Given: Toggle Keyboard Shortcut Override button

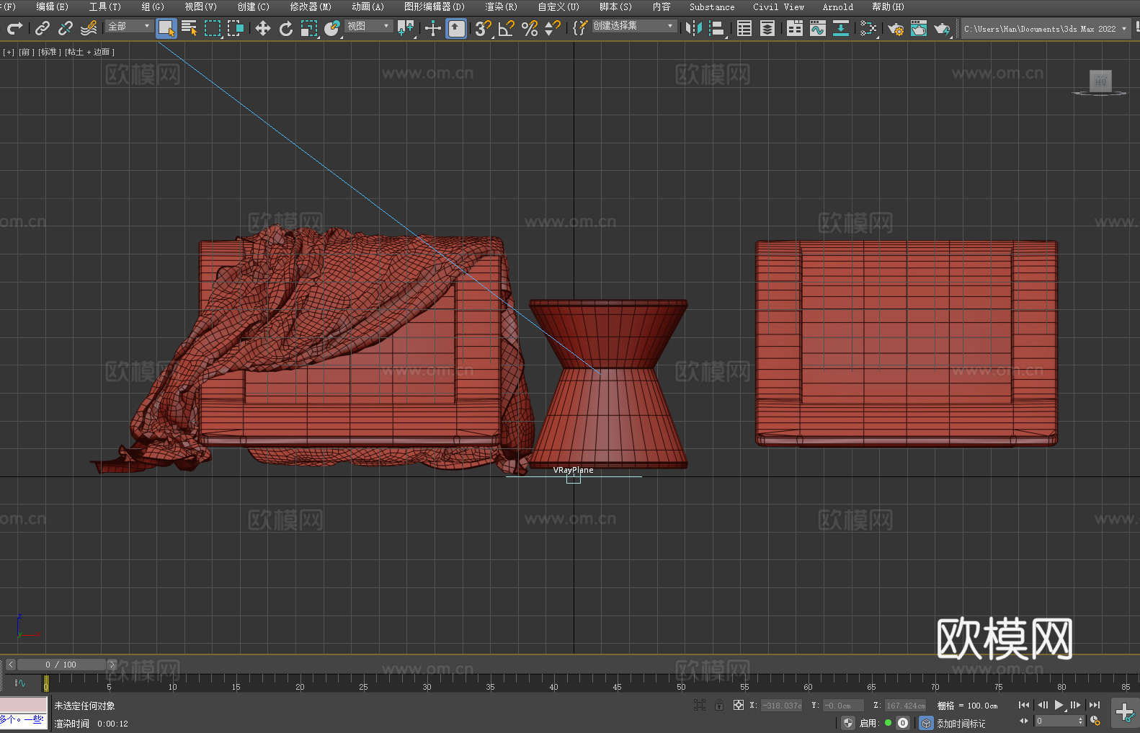Looking at the screenshot, I should pyautogui.click(x=456, y=28).
